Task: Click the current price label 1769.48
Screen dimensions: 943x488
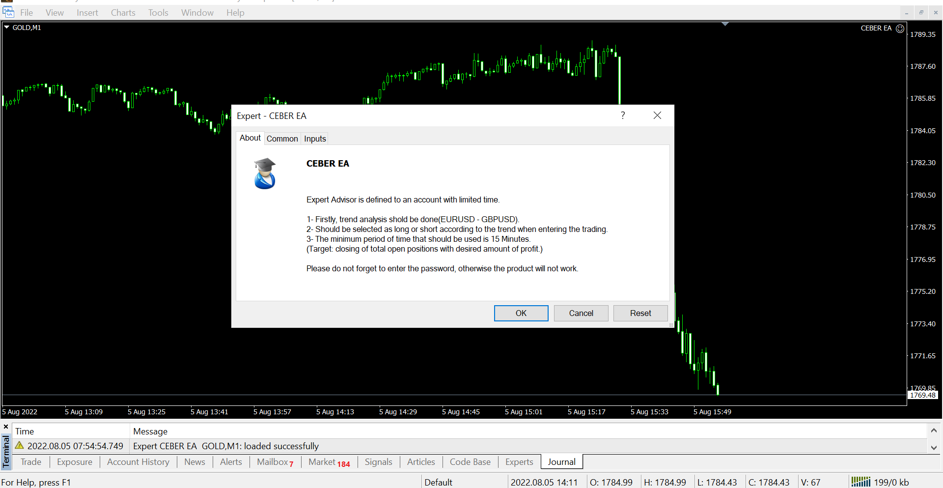Action: tap(923, 395)
